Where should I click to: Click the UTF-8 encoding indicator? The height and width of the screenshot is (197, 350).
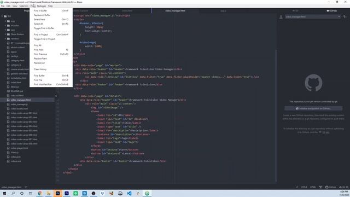(x=304, y=187)
